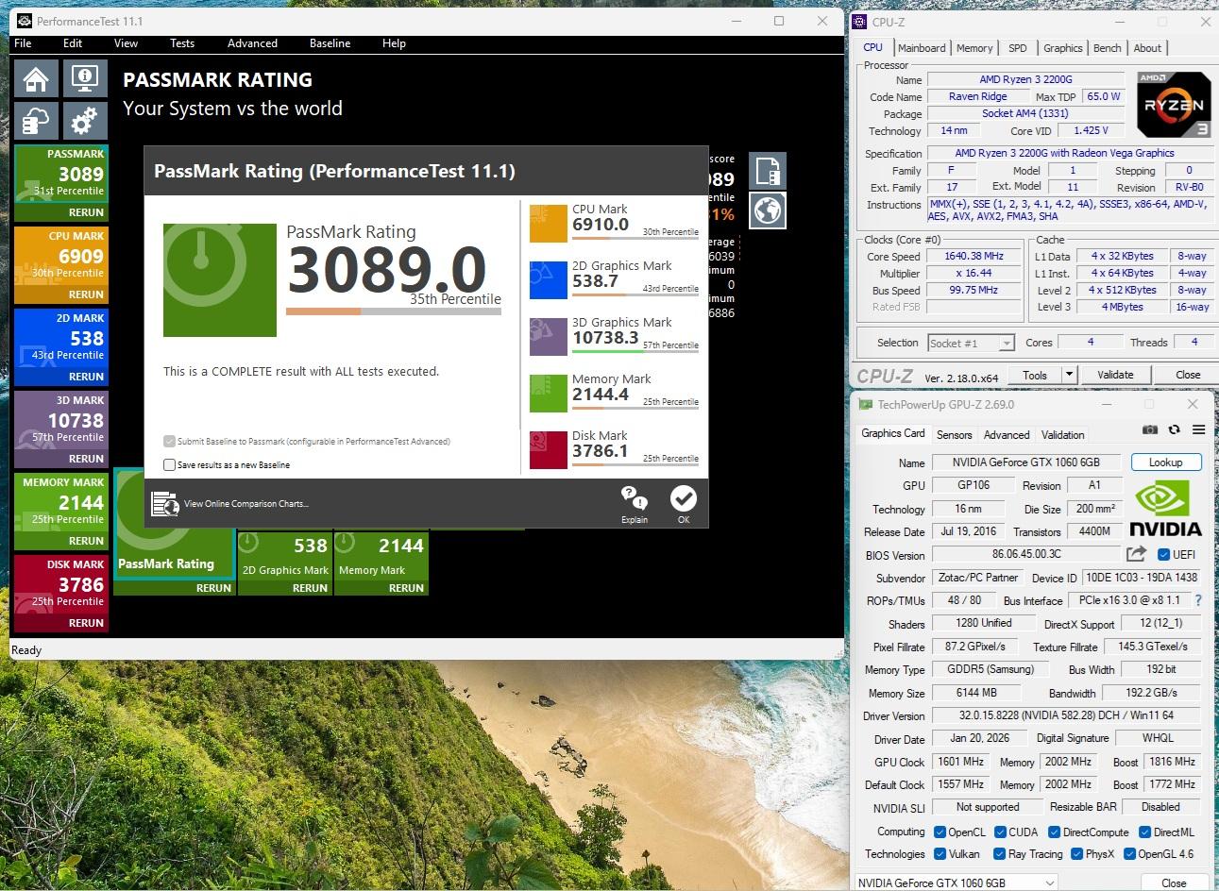The image size is (1219, 891).
Task: Open the Bench tab in CPU-Z
Action: click(1108, 48)
